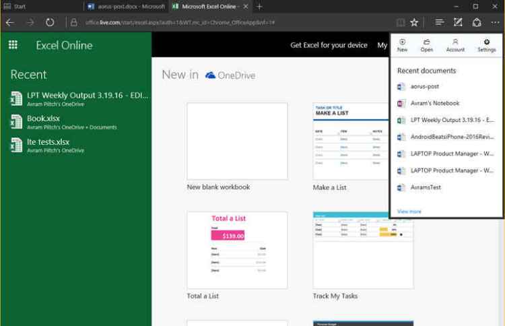Select the Total a List template
Image resolution: width=505 pixels, height=326 pixels.
tap(238, 250)
